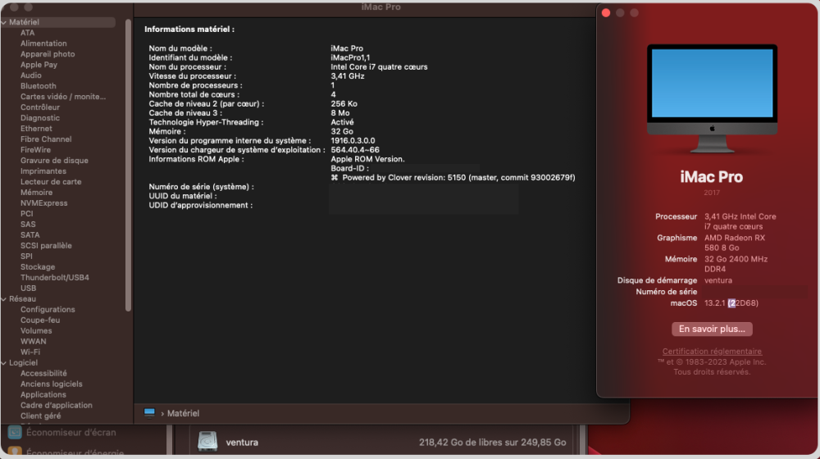The width and height of the screenshot is (820, 459).
Task: Click the ventura disk drive icon
Action: coord(207,441)
